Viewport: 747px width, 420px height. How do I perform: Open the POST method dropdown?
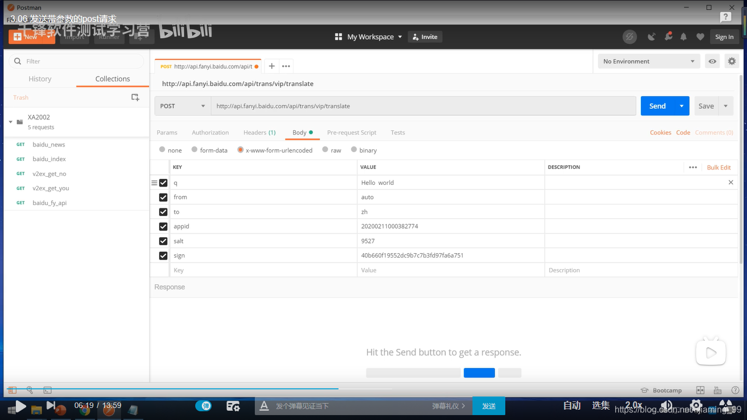click(183, 106)
